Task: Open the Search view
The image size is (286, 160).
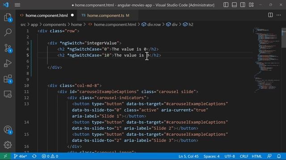Action: pyautogui.click(x=8, y=32)
